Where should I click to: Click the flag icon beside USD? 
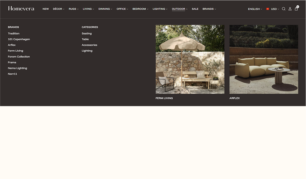click(x=268, y=9)
